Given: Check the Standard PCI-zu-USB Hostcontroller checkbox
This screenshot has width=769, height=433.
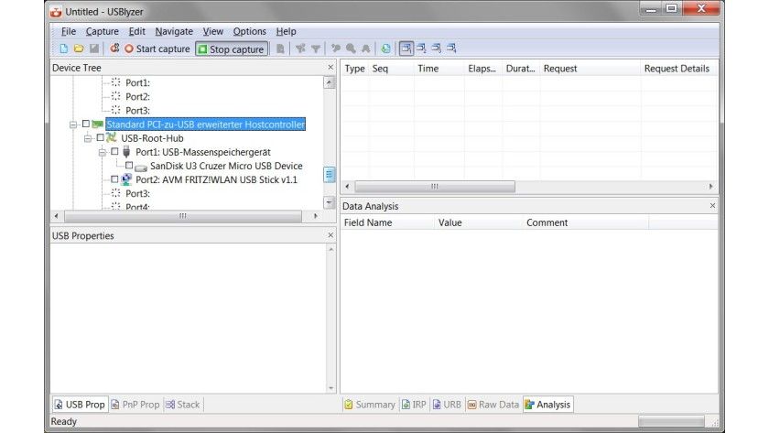Looking at the screenshot, I should pyautogui.click(x=86, y=124).
